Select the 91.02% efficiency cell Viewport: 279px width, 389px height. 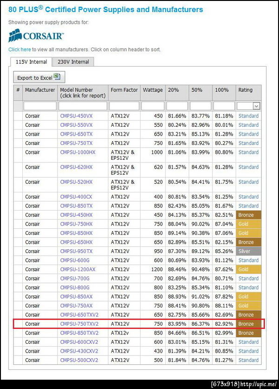click(200, 296)
